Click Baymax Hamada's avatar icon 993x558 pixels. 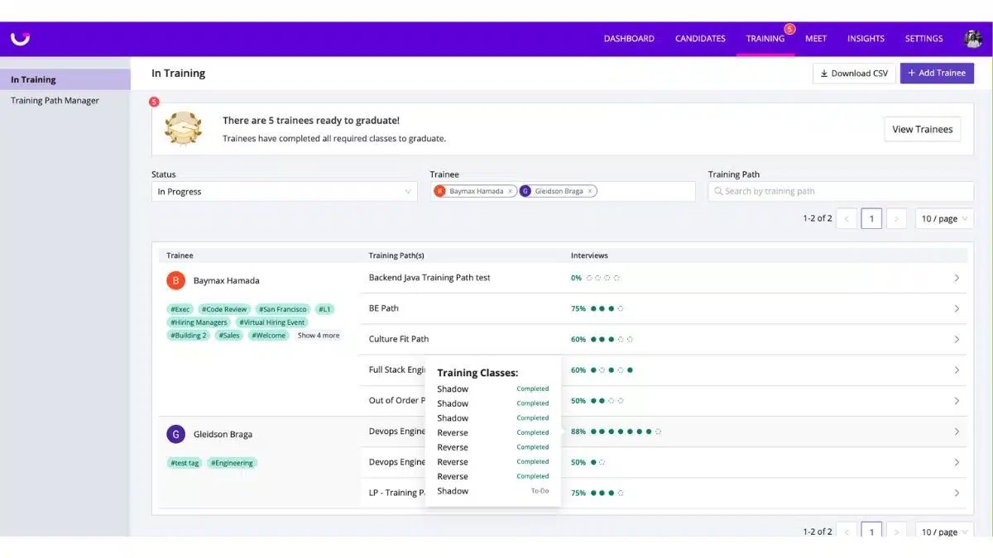coord(175,280)
